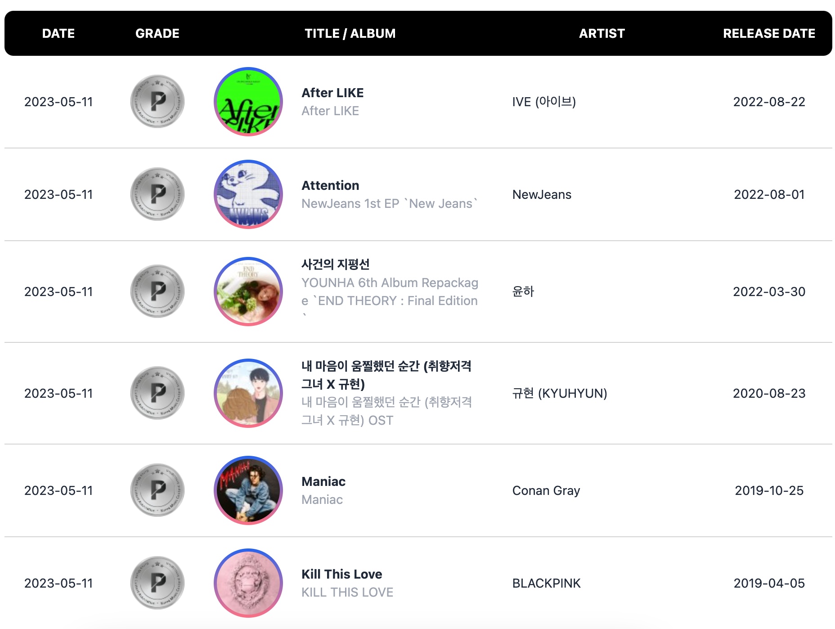Click the platinum badge in the KYUHYUN row

click(x=157, y=393)
